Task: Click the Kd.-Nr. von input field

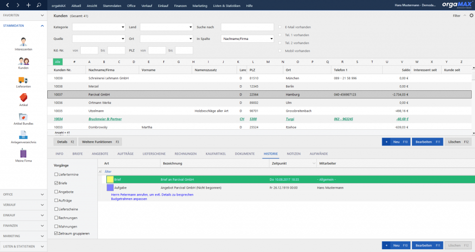Action: click(x=89, y=50)
